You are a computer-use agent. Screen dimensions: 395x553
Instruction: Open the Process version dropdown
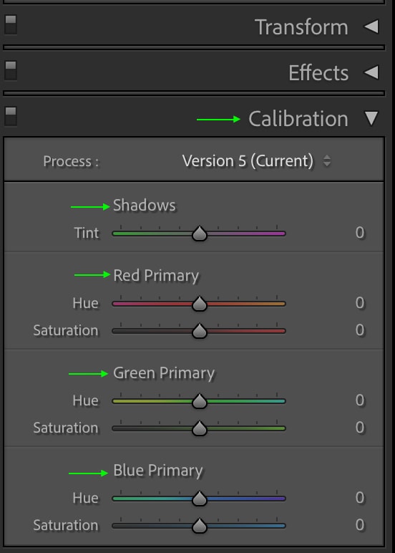click(256, 161)
